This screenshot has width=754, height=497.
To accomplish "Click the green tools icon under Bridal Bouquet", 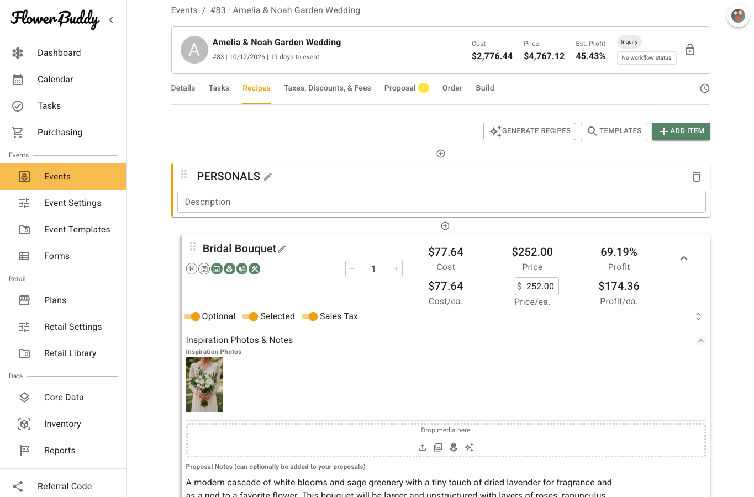I will coord(255,269).
